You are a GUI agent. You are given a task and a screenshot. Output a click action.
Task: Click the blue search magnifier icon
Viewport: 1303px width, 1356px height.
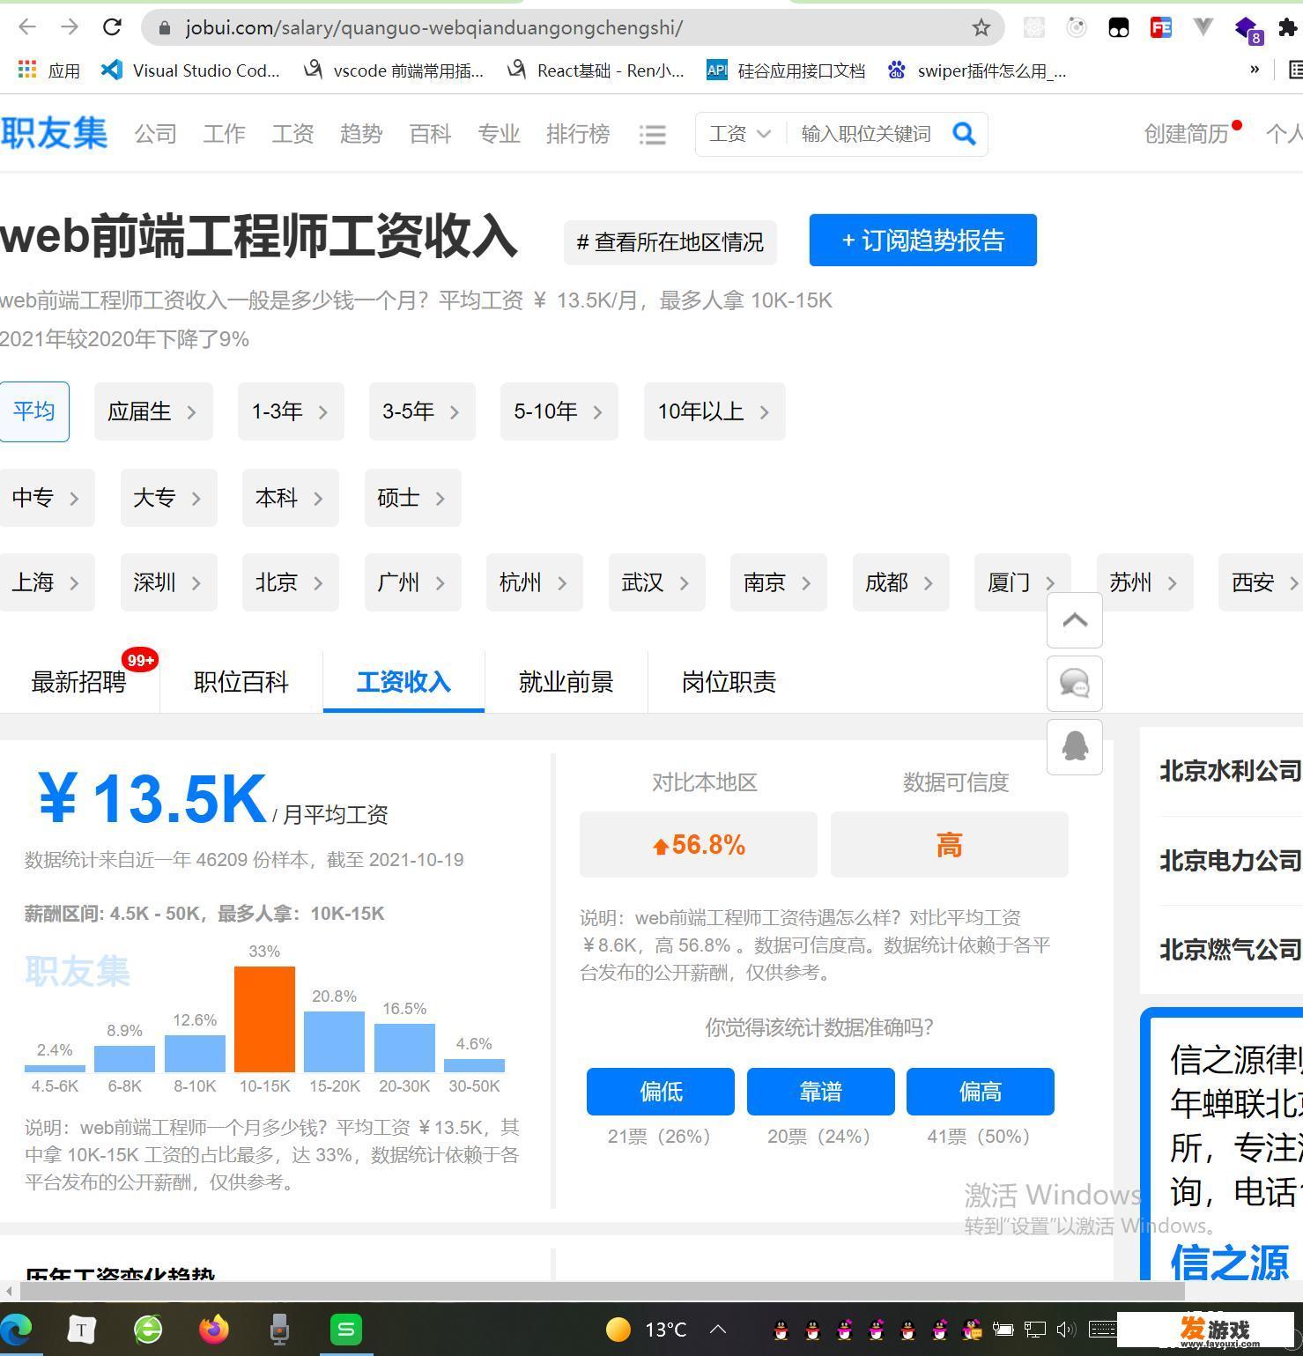(x=964, y=134)
